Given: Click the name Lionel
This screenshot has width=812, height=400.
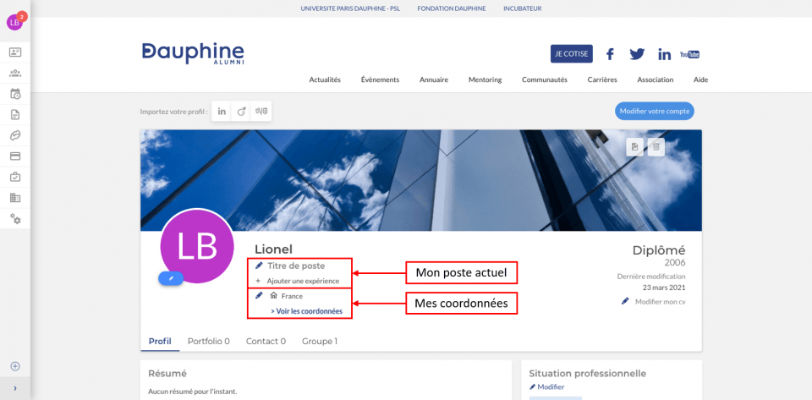Looking at the screenshot, I should (x=273, y=249).
